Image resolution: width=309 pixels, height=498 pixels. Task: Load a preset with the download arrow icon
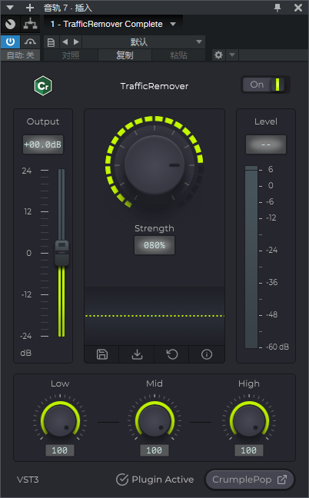point(137,354)
